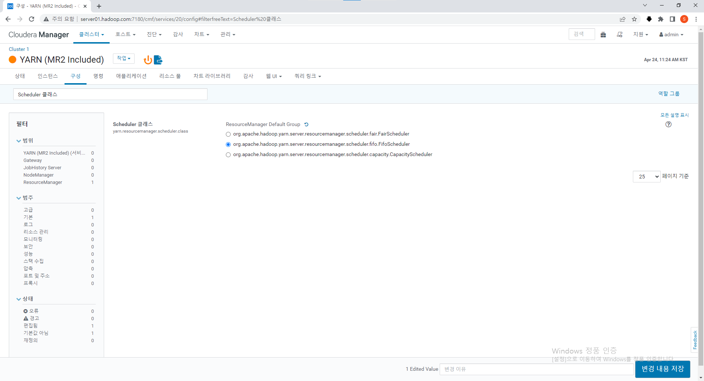Switch to the 차트 라이브러리 tab
The height and width of the screenshot is (381, 704).
[212, 76]
